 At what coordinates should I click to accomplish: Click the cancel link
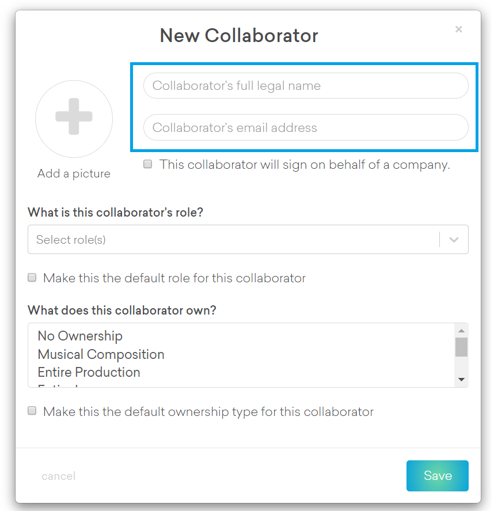pos(58,476)
